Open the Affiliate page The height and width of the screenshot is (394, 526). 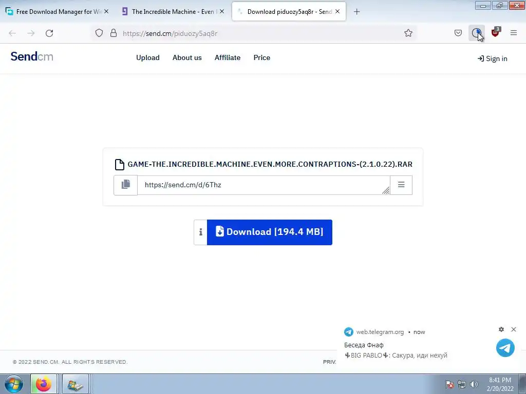228,57
